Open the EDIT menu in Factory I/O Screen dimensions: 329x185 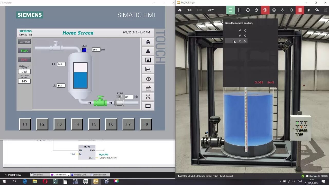click(x=199, y=10)
